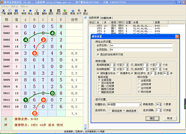186x134 pixels.
Task: Select rule row with result A=50
Action: [128, 28]
